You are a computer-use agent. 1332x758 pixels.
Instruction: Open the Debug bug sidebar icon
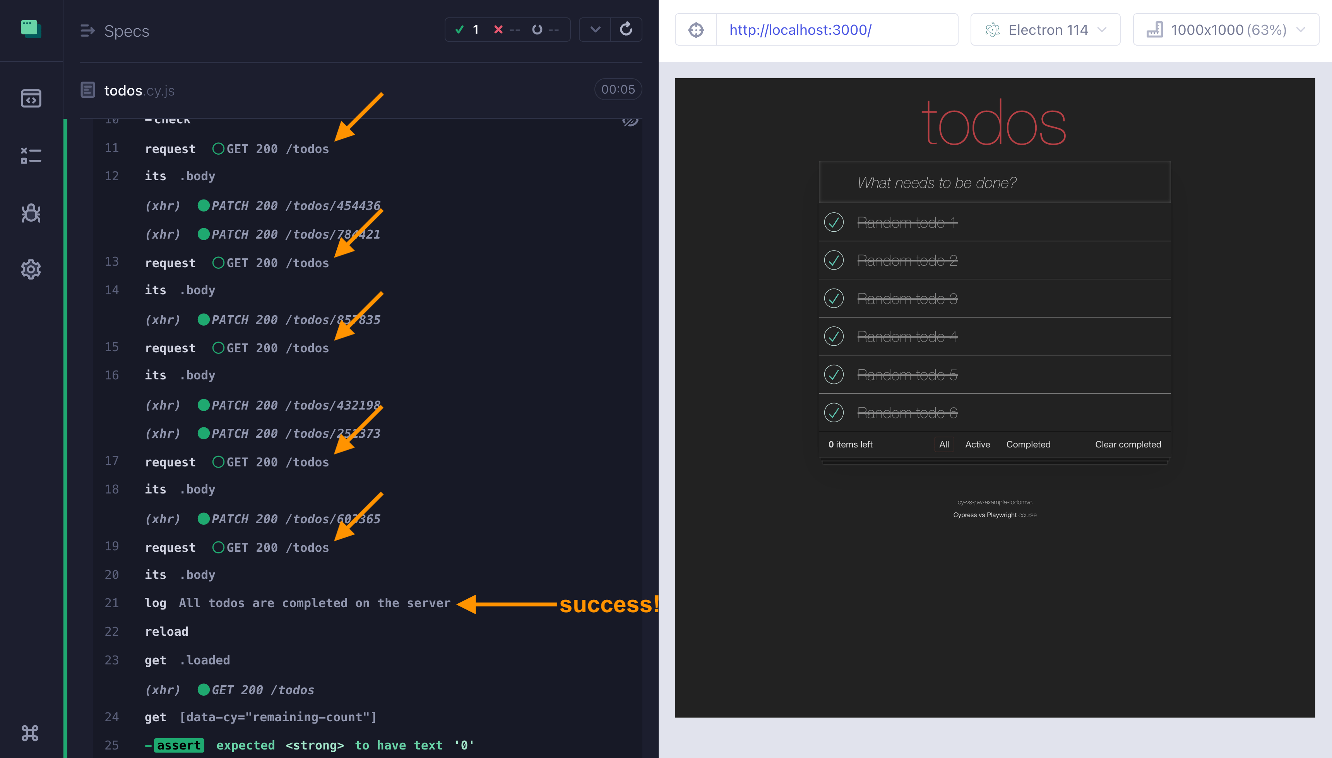pos(31,212)
